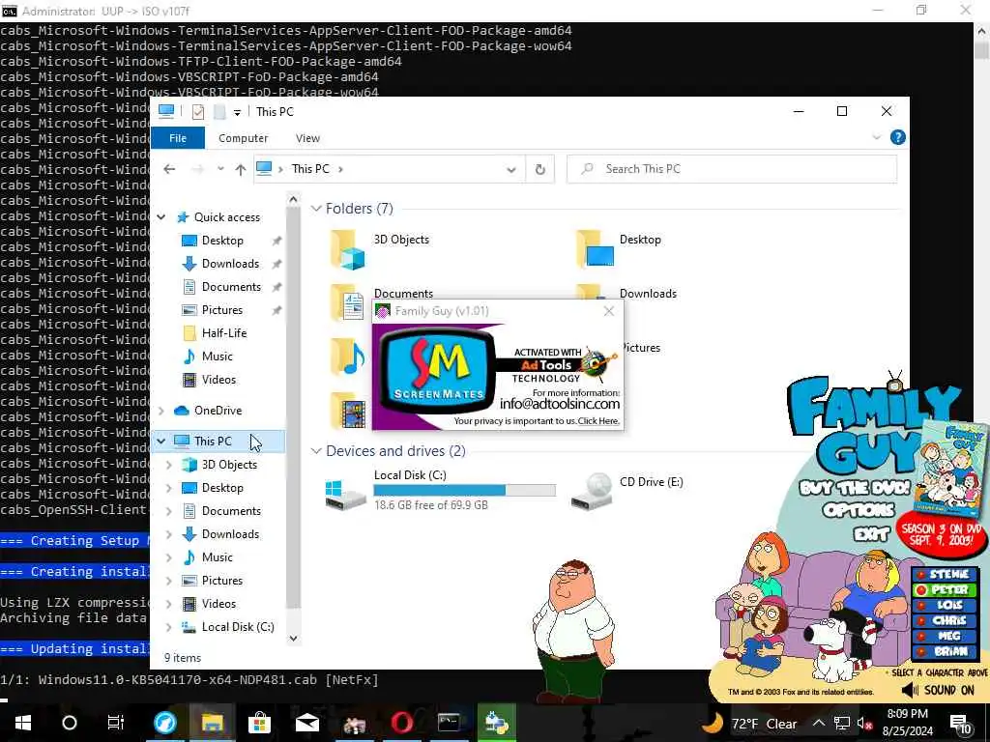This screenshot has width=990, height=742.
Task: Open the File tab in Explorer
Action: tap(178, 137)
